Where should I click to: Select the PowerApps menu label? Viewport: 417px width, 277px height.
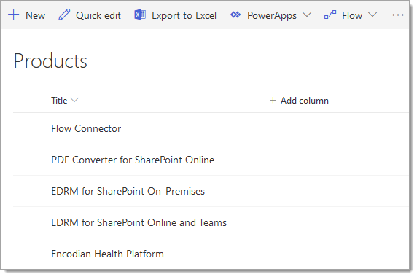272,16
